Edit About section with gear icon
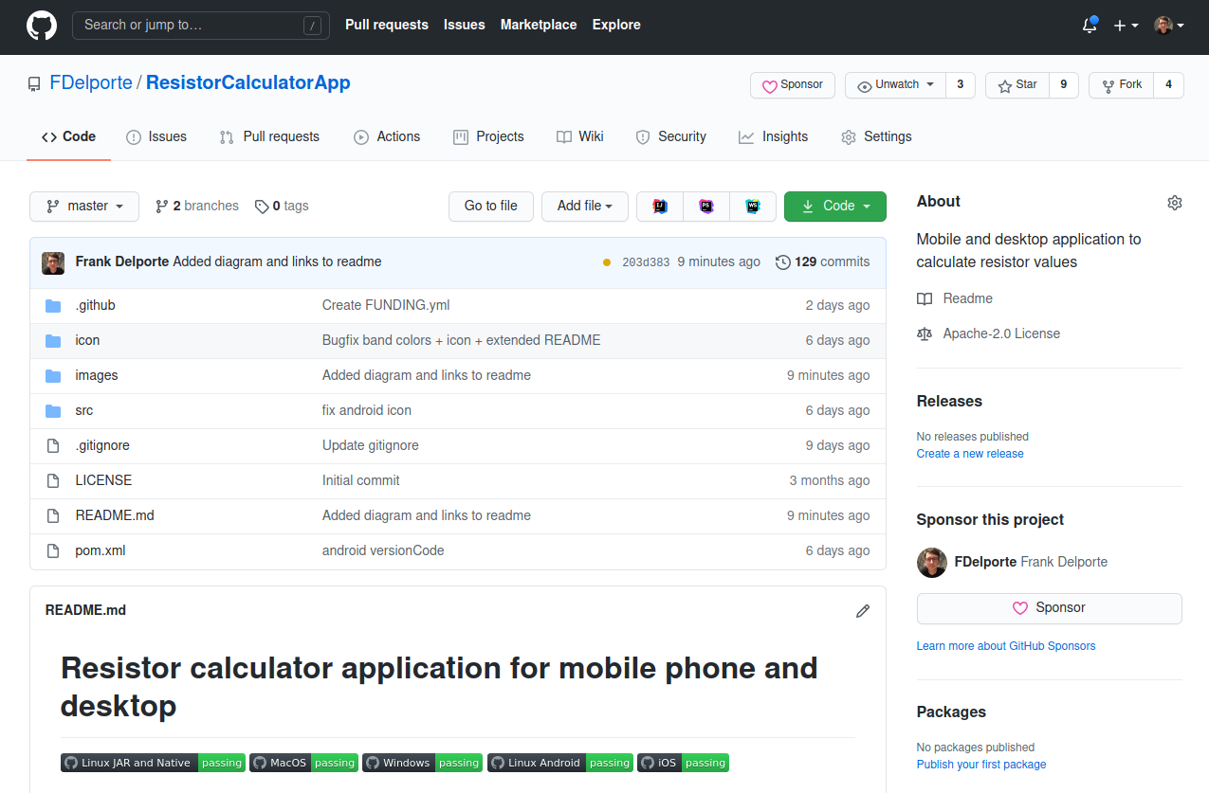The image size is (1209, 793). pos(1175,202)
